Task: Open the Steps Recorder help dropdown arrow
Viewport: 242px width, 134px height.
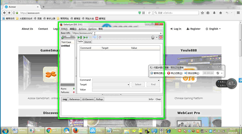Action: tap(222, 73)
